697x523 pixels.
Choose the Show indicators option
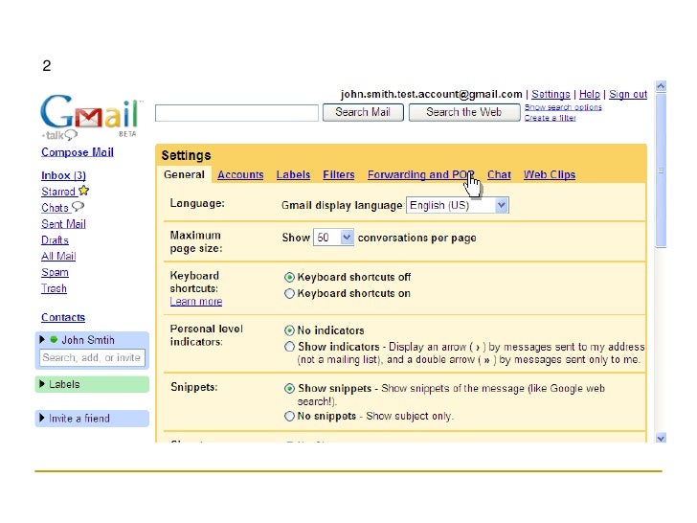click(x=289, y=347)
